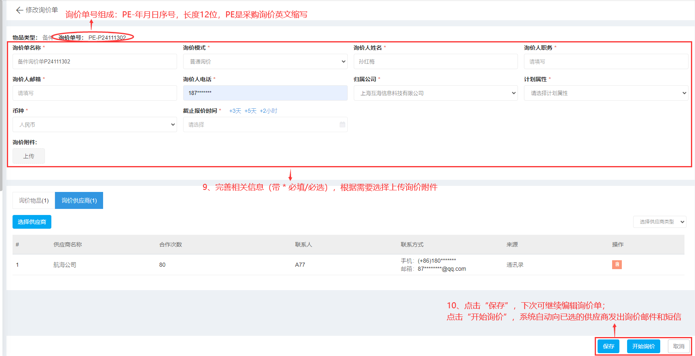Focus the 询价人姓名 field showing 孙红梅

(x=435, y=61)
